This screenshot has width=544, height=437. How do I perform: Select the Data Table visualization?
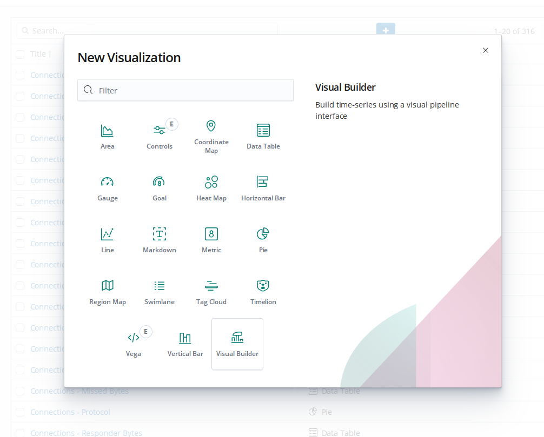263,137
